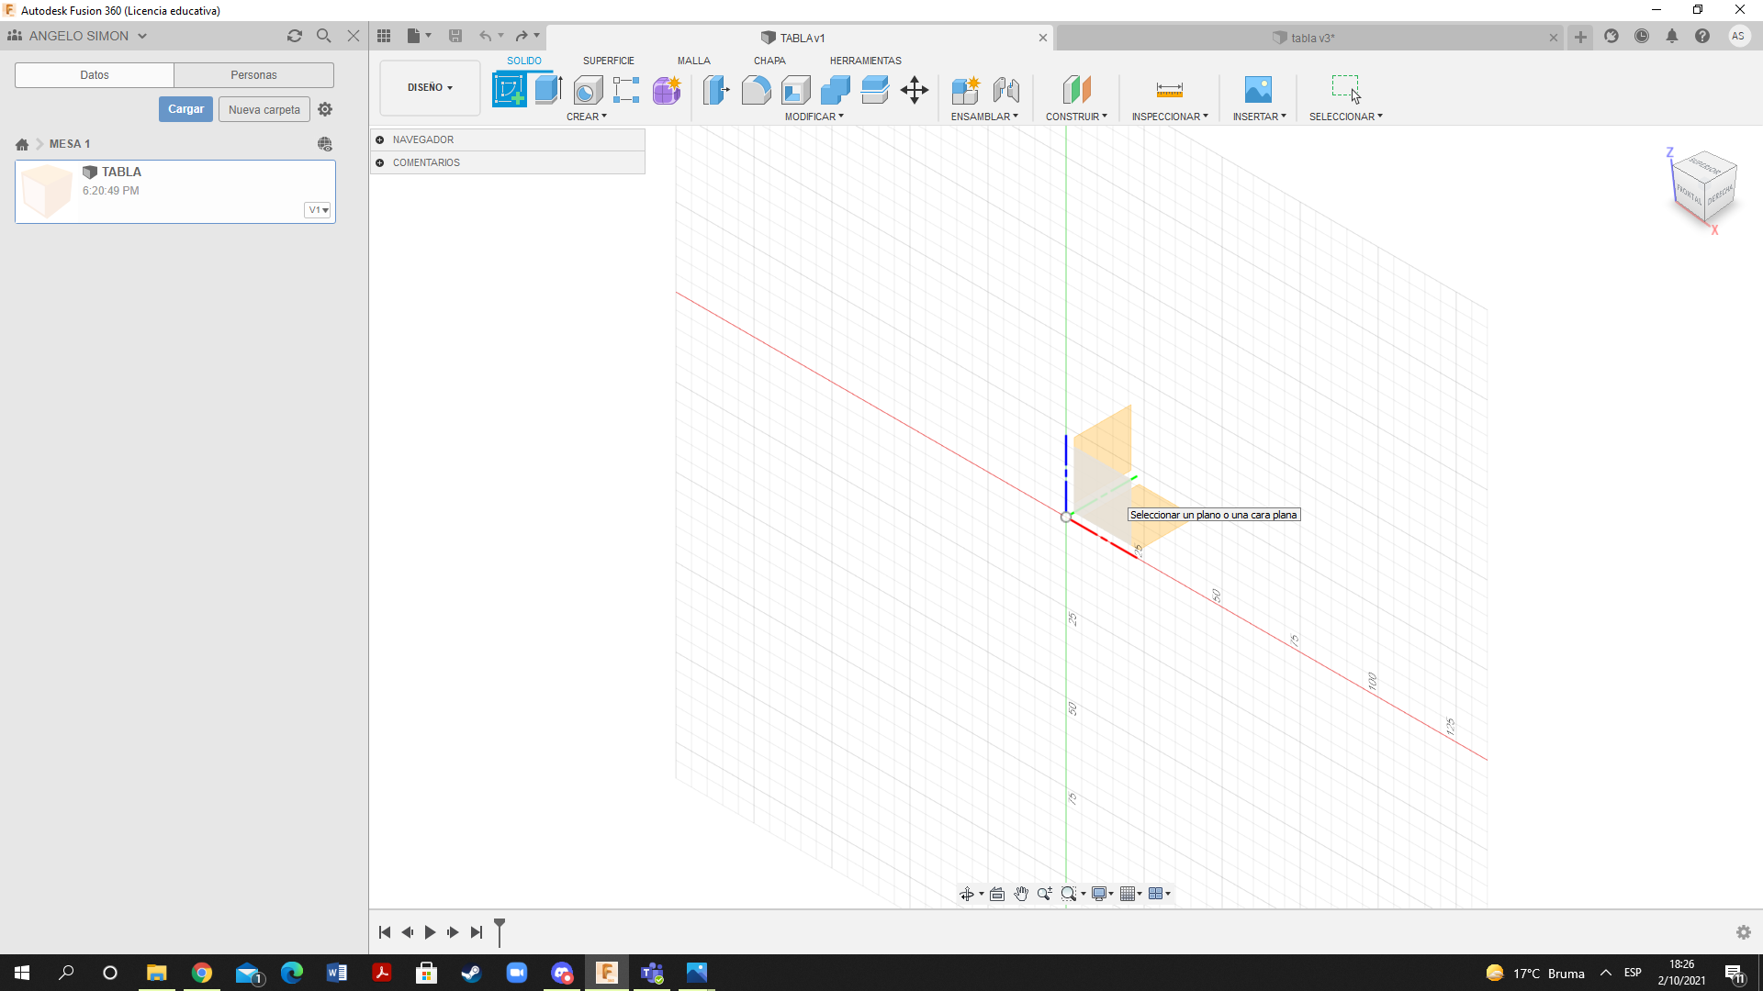Open Chrome from the taskbar
1763x991 pixels.
(201, 973)
